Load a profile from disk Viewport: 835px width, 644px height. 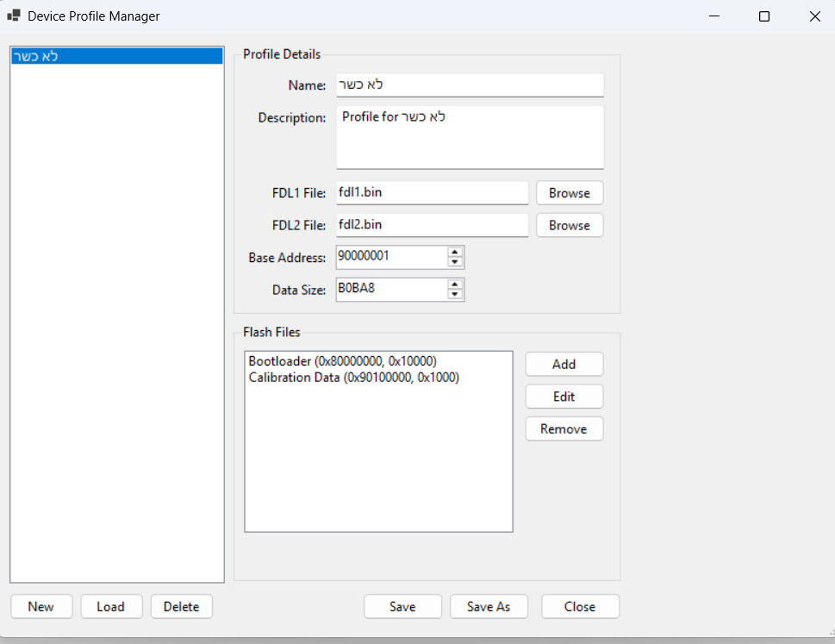click(110, 606)
